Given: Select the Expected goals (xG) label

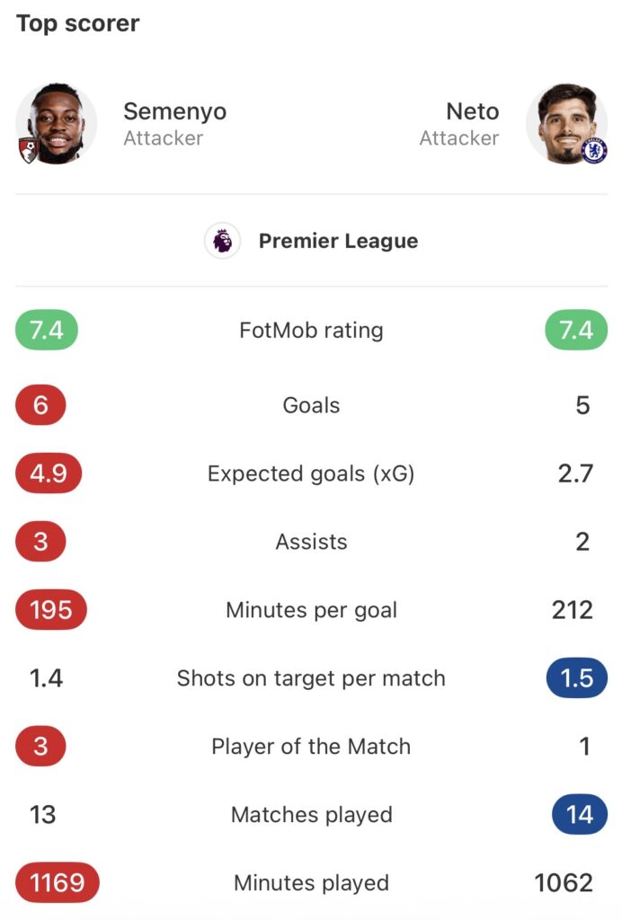Looking at the screenshot, I should [311, 473].
